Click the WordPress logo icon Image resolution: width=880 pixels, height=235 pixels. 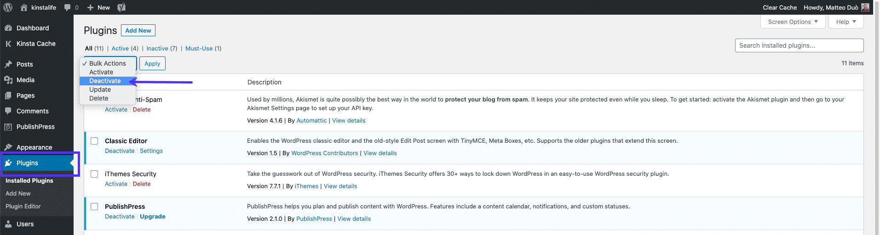click(x=8, y=7)
